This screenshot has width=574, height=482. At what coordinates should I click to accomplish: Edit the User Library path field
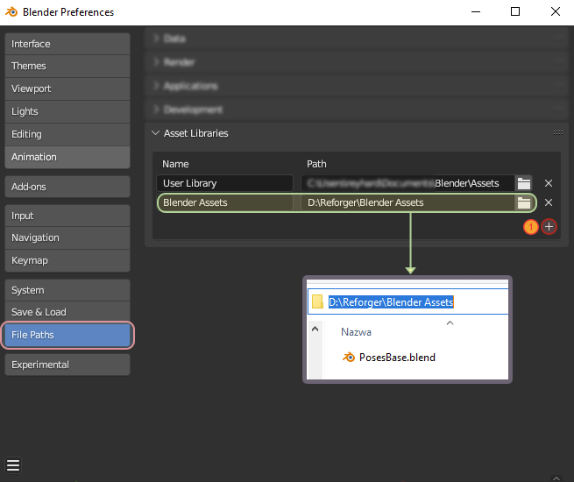tap(407, 183)
